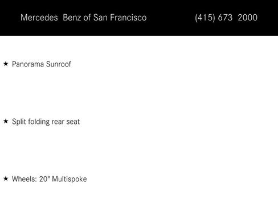Select the Wheels: label text
278x208 pixels.
point(24,179)
